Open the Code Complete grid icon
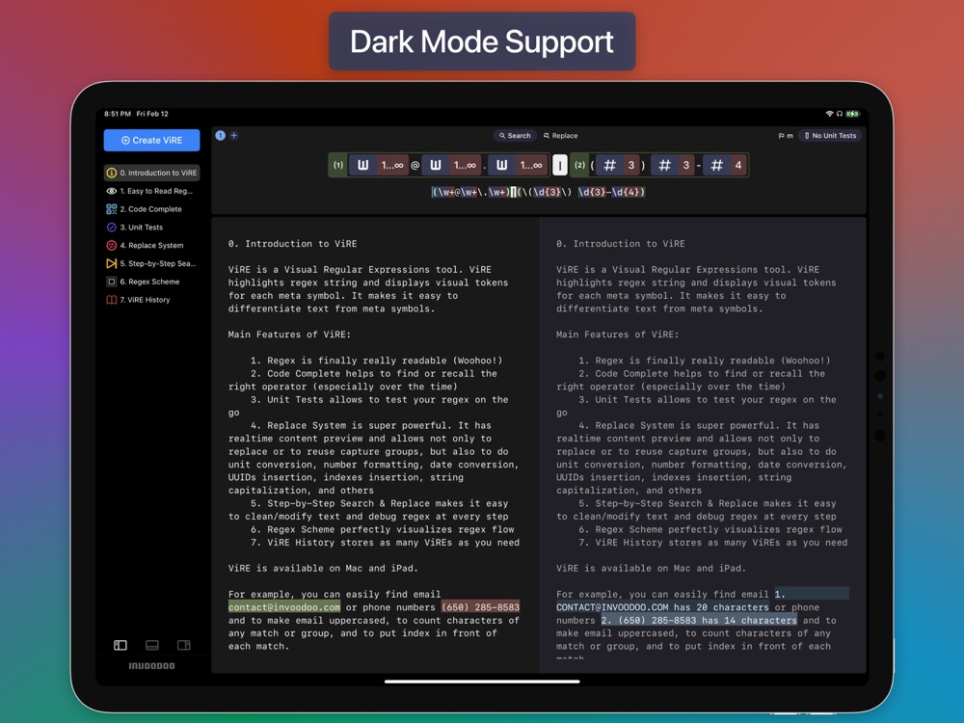The width and height of the screenshot is (964, 723). pos(111,209)
